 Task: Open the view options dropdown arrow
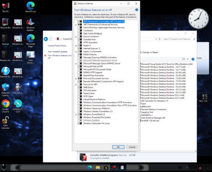click(187, 59)
